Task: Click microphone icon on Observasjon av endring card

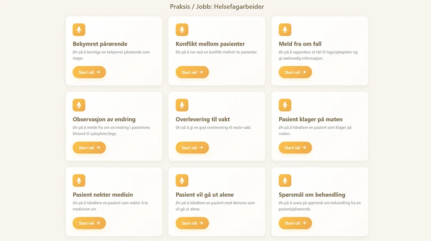Action: (79, 105)
